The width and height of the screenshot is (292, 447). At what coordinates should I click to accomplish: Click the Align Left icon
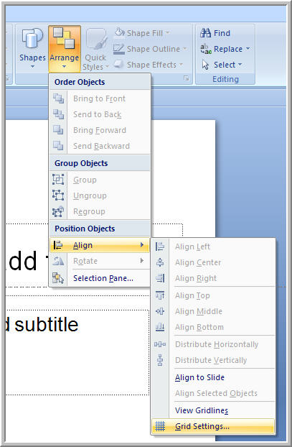pos(160,246)
